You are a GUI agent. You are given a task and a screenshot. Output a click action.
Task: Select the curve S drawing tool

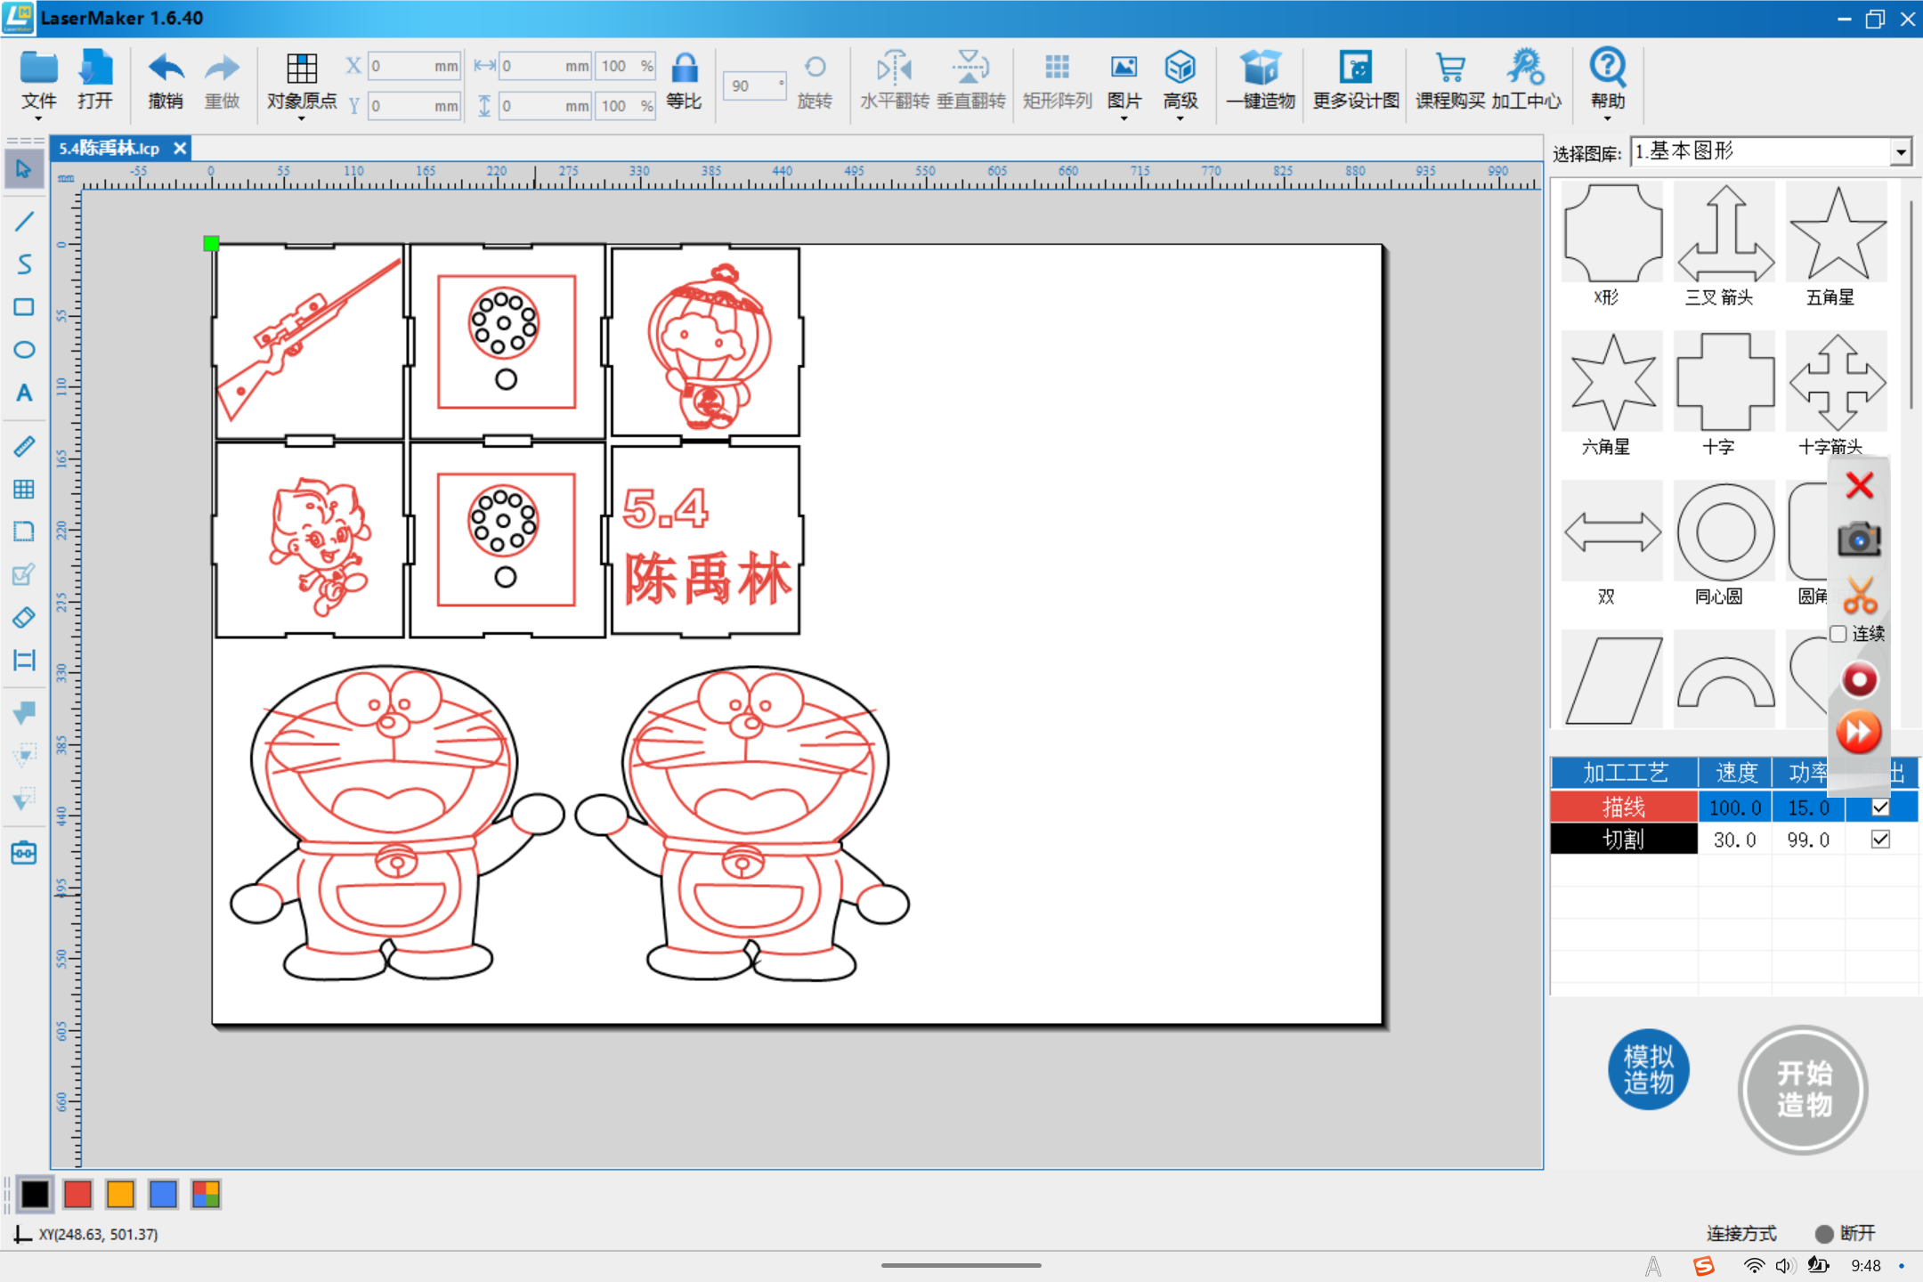(24, 264)
